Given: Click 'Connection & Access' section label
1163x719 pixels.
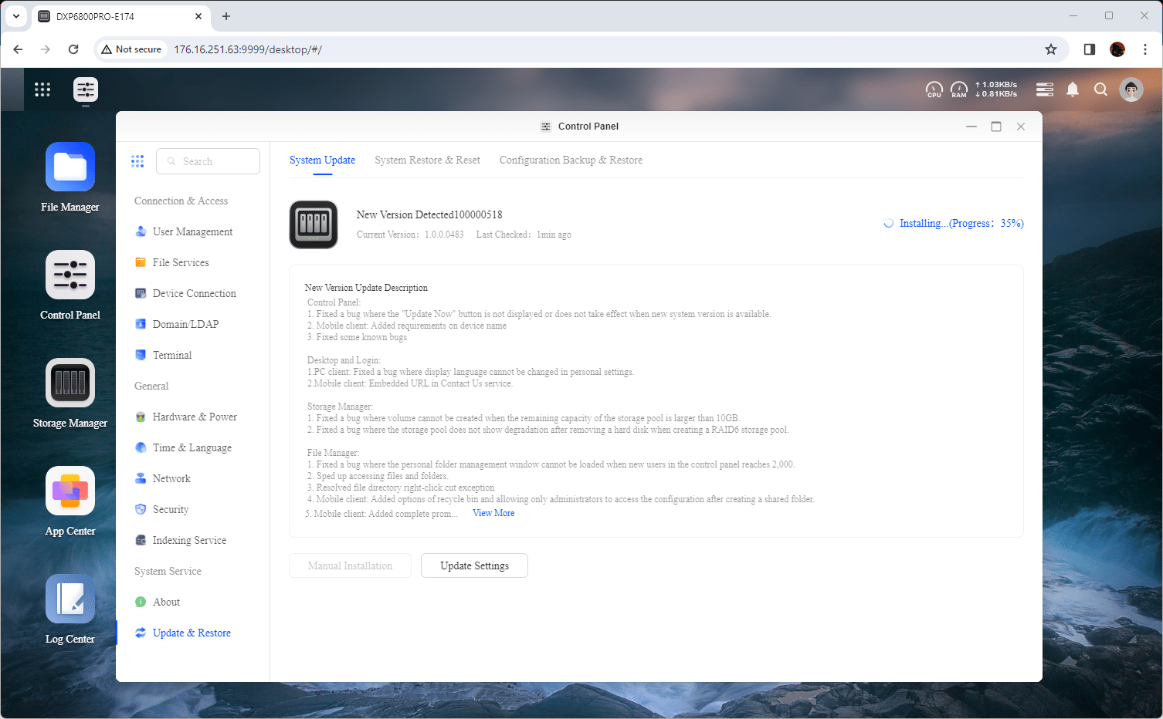Looking at the screenshot, I should coord(181,201).
